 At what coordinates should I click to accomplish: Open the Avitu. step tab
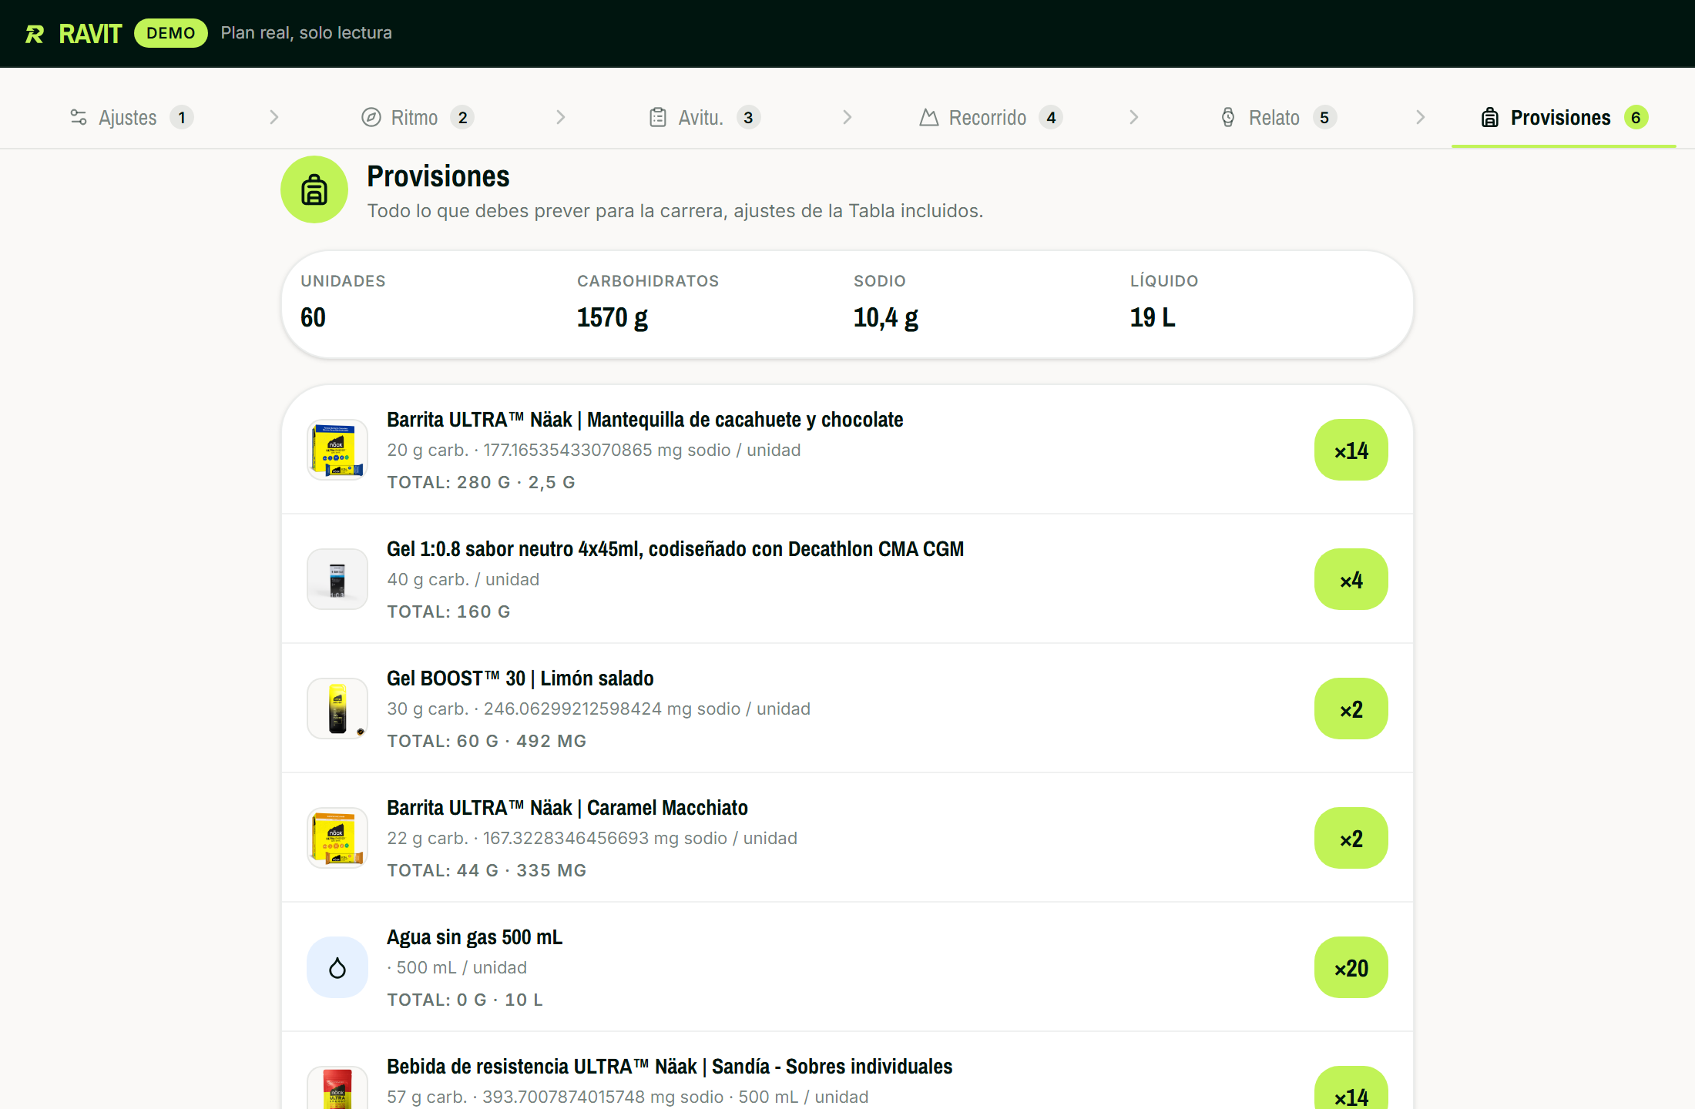click(704, 117)
